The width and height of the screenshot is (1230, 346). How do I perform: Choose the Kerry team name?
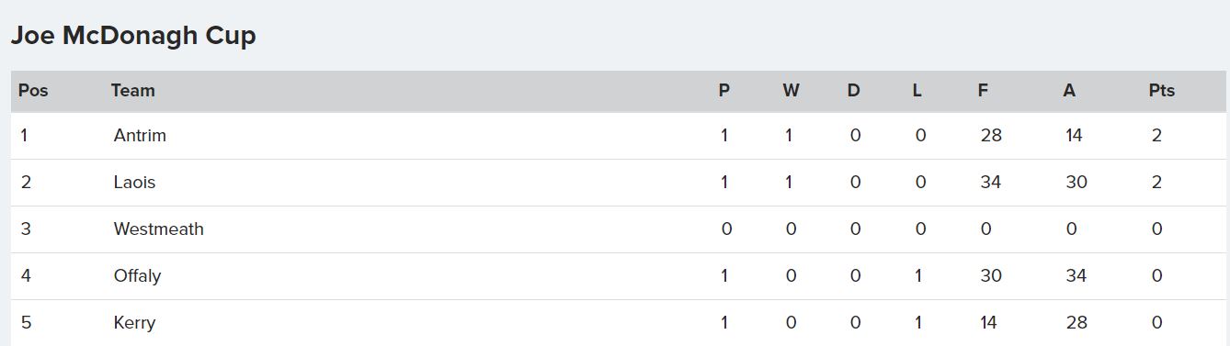(134, 322)
